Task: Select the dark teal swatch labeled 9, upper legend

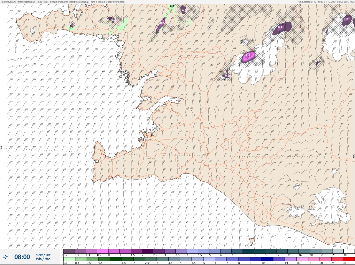Action: 260,251
